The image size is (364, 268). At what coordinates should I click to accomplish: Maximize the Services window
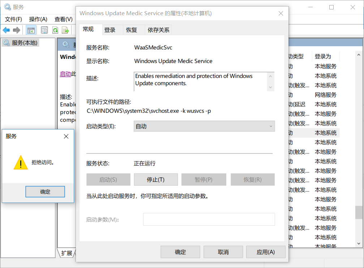pos(331,7)
